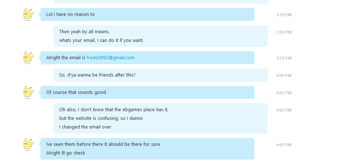Open the fredo0892@gmail.com email link
The width and height of the screenshot is (339, 161).
(111, 58)
